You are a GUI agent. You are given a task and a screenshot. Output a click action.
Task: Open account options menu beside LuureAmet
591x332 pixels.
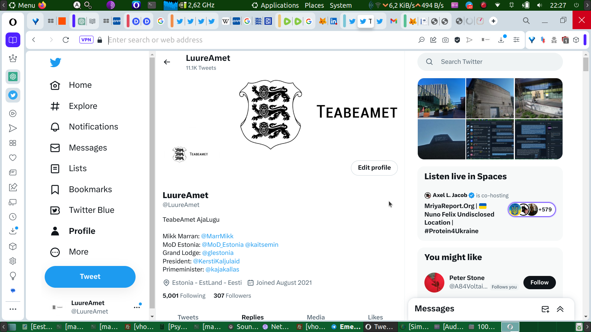point(137,307)
